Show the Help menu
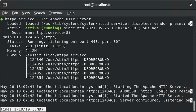Screen dimensions: 196x112 click(x=71, y=13)
